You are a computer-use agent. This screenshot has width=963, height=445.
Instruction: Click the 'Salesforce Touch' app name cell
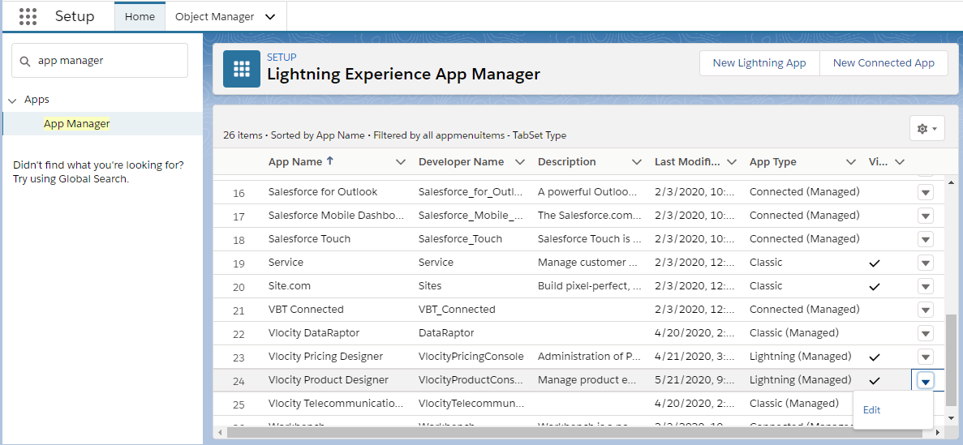point(309,239)
